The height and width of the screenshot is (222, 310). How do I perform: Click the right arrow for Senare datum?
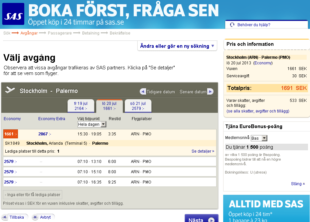[210, 92]
